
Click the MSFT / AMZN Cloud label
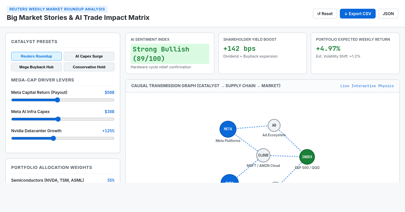click(x=263, y=166)
